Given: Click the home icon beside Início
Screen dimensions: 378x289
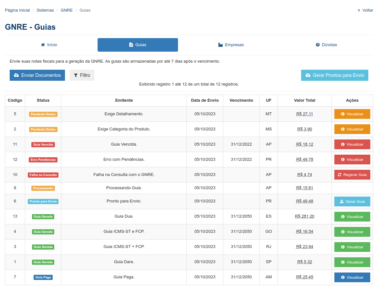Looking at the screenshot, I should click(43, 45).
